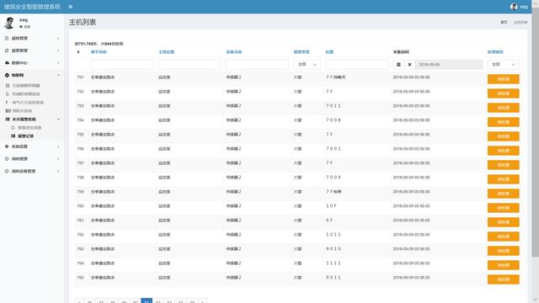Click the orange button in row 751
Screen dimensions: 539x303
[x=504, y=79]
